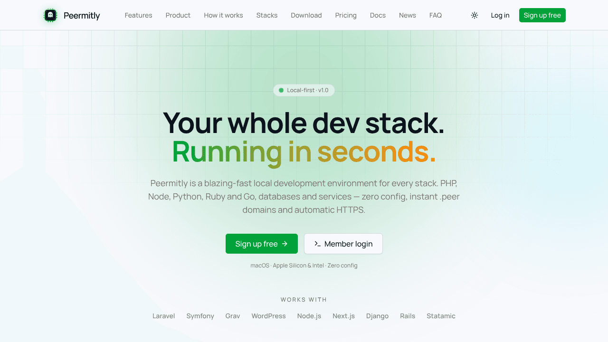Click the WORKS WITH heading
608x342 pixels.
click(304, 300)
